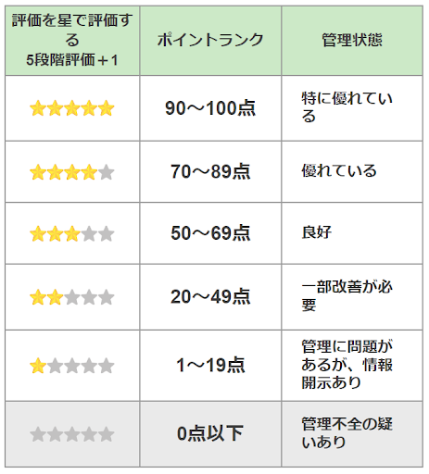Click the 特に優れている status text
Viewport: 429px width, 474px height.
347,107
